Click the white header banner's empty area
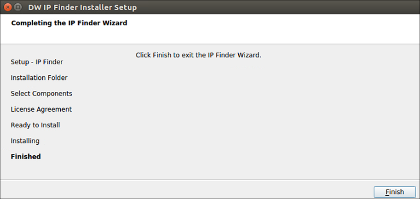420x199 pixels. tap(268, 29)
